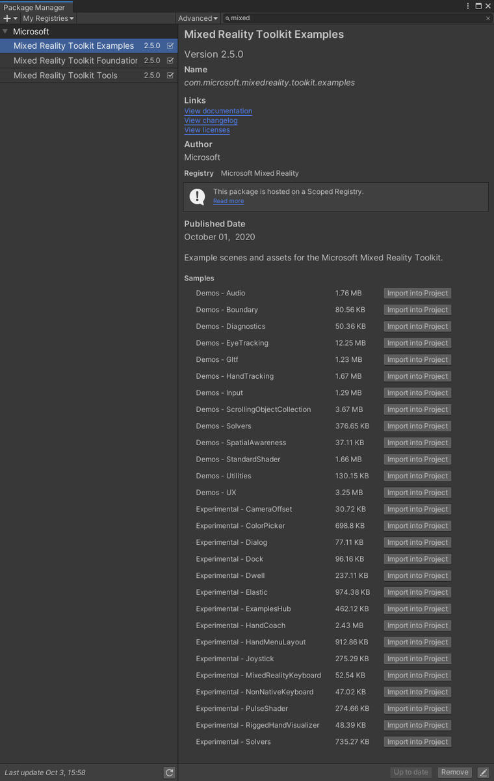Click the Version 2.5.0 text

tap(214, 54)
